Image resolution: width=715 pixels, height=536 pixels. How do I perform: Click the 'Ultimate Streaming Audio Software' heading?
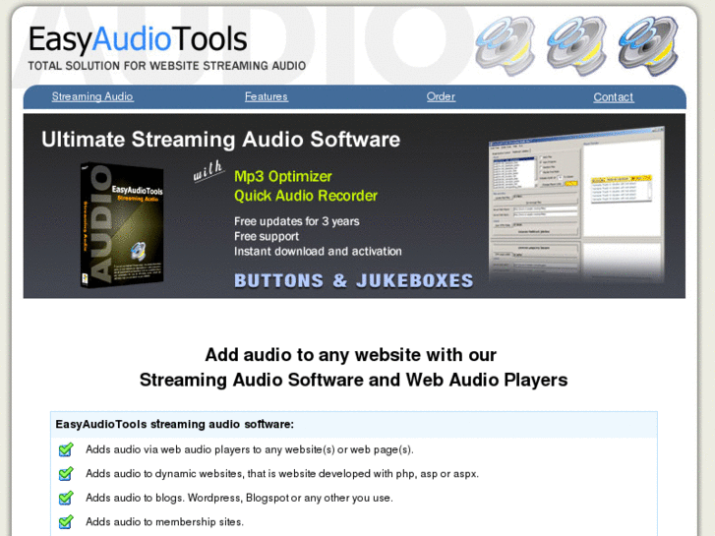pyautogui.click(x=220, y=140)
